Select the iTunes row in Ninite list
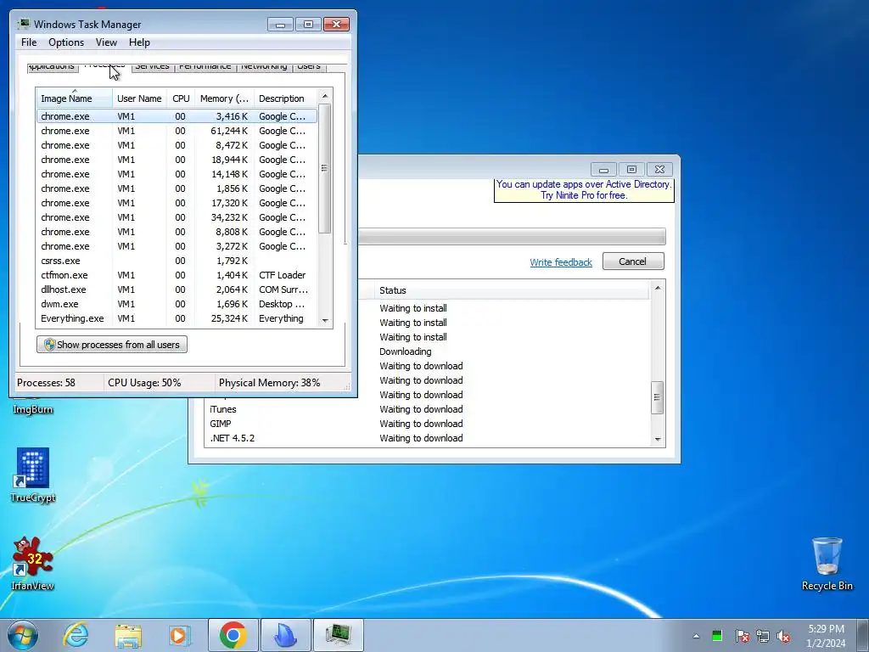The width and height of the screenshot is (869, 652). [x=428, y=409]
